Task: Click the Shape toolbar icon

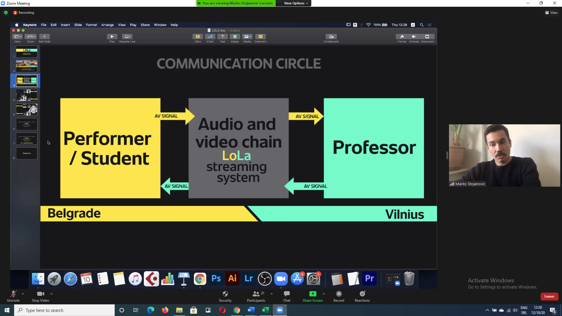Action: tap(235, 37)
